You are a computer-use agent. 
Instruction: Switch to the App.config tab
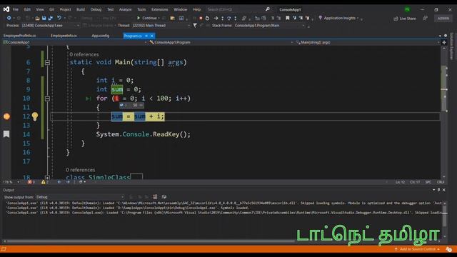(101, 36)
